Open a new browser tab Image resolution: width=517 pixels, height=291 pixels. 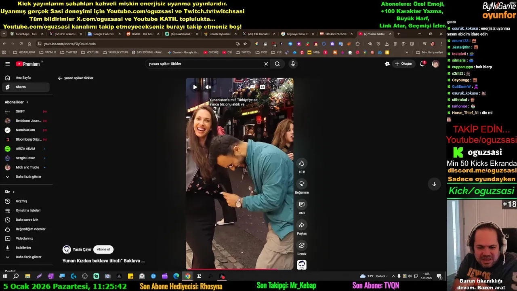(x=399, y=34)
